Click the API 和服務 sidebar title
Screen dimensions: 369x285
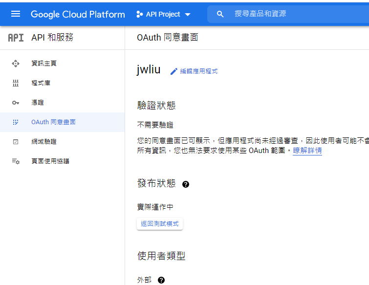pos(52,38)
